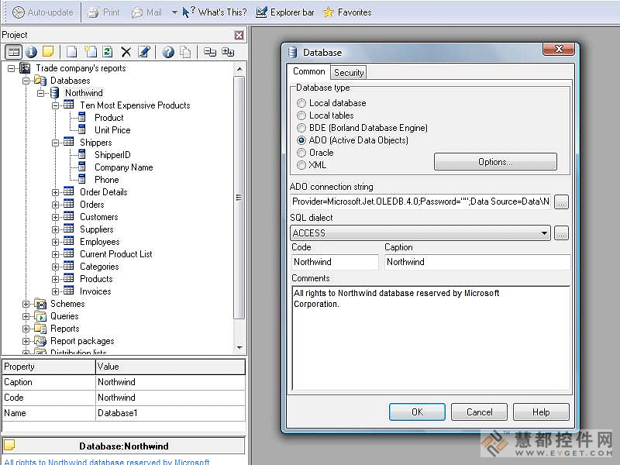Activate the What's This? help pointer
The width and height of the screenshot is (620, 465).
coord(215,12)
